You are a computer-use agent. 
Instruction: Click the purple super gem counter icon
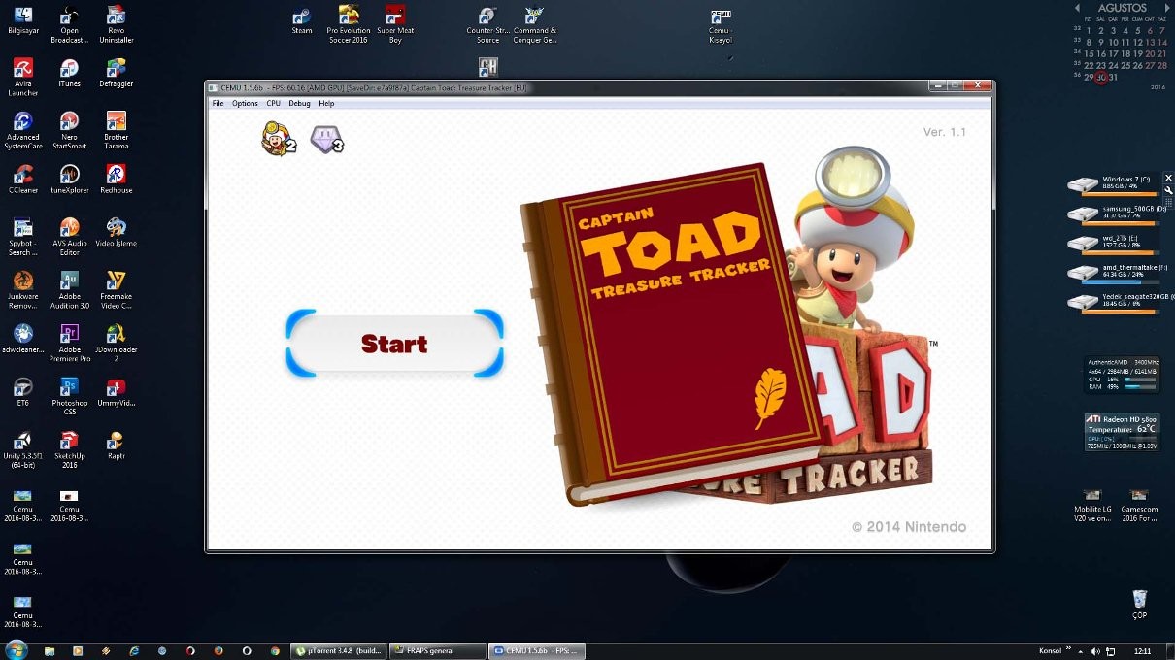point(326,140)
